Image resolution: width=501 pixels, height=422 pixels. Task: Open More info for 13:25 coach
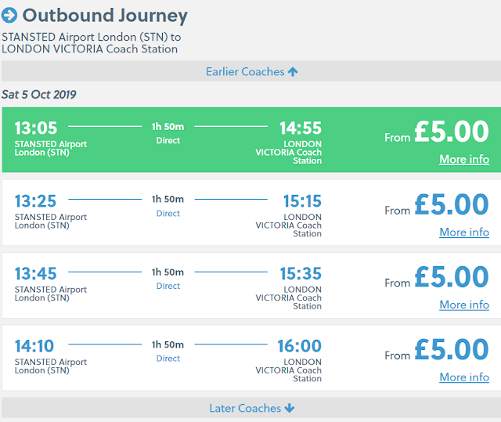[464, 233]
